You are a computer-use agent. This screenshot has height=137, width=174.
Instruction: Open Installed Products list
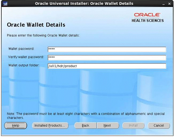[x=50, y=126]
